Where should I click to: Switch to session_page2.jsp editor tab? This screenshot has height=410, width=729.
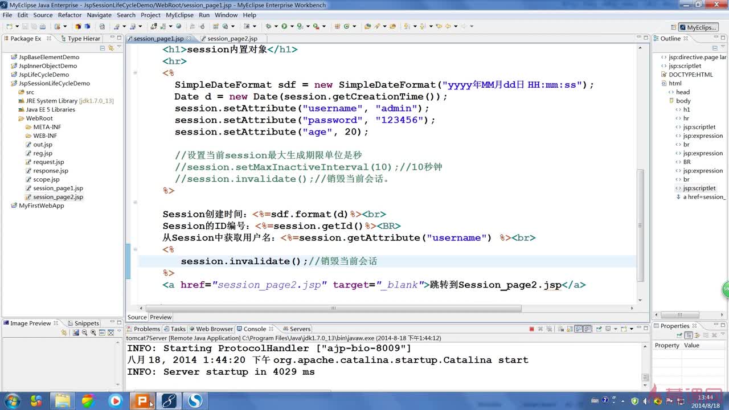[x=232, y=39]
